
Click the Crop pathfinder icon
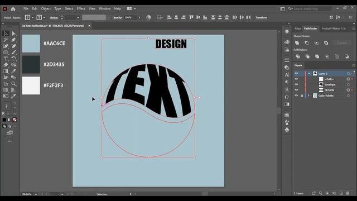pos(327,56)
